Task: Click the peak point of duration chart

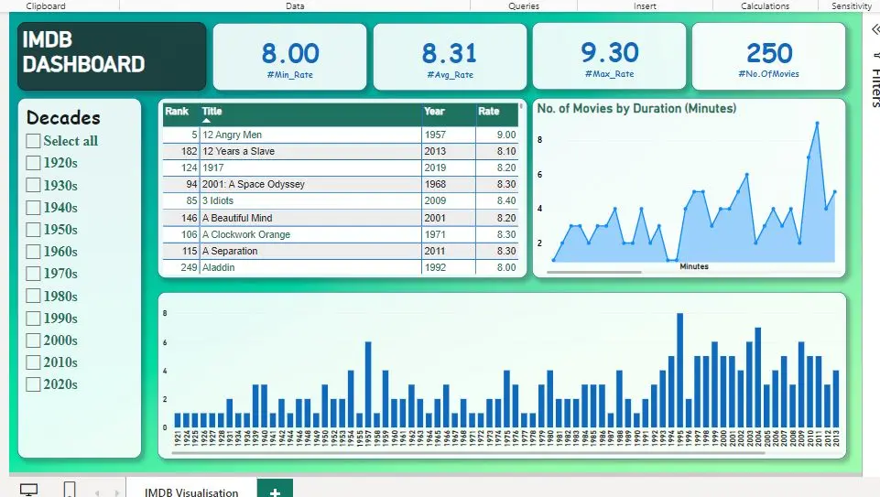Action: click(x=817, y=123)
